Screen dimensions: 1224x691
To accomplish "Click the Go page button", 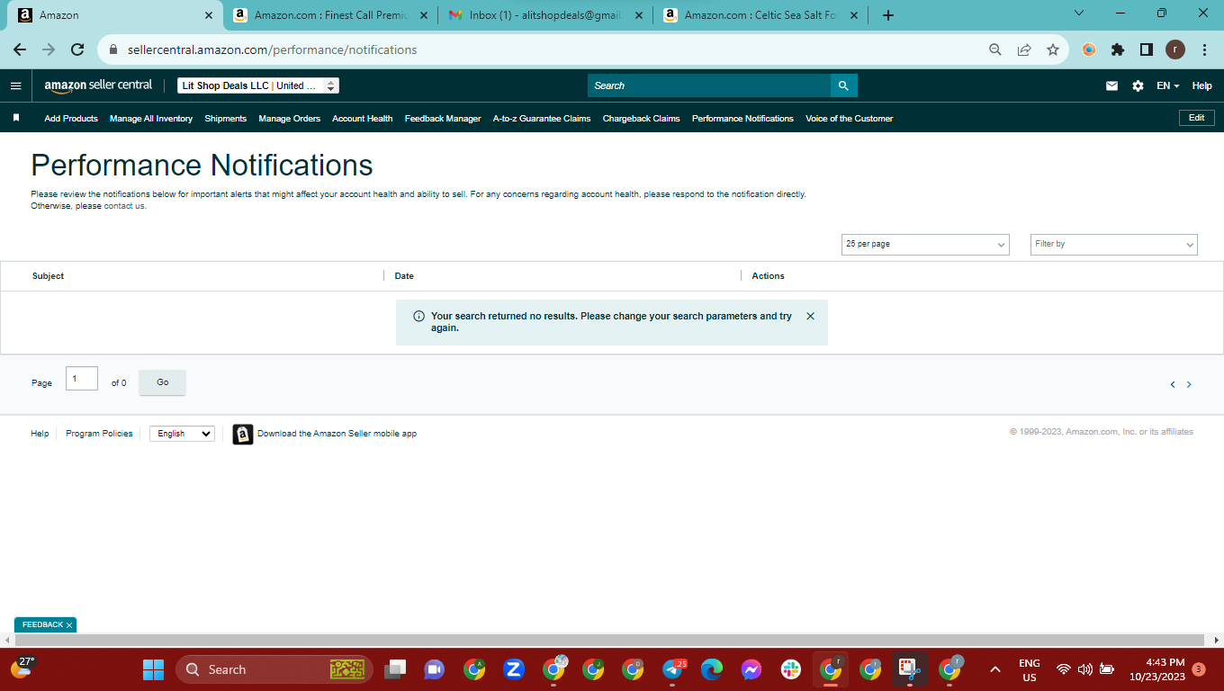I will click(x=162, y=382).
